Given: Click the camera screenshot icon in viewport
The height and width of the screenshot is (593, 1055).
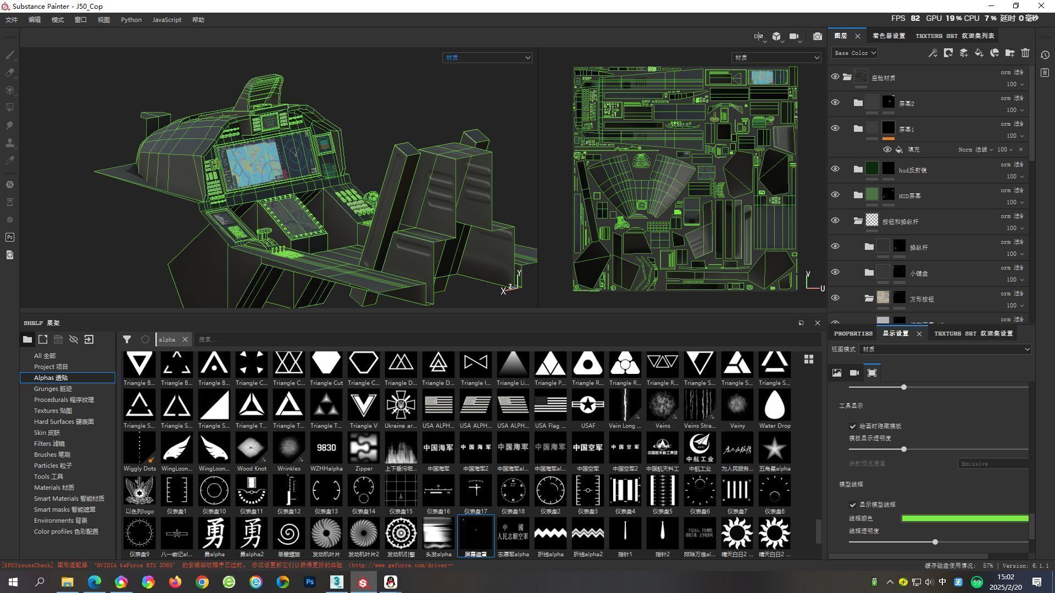Looking at the screenshot, I should pyautogui.click(x=818, y=36).
